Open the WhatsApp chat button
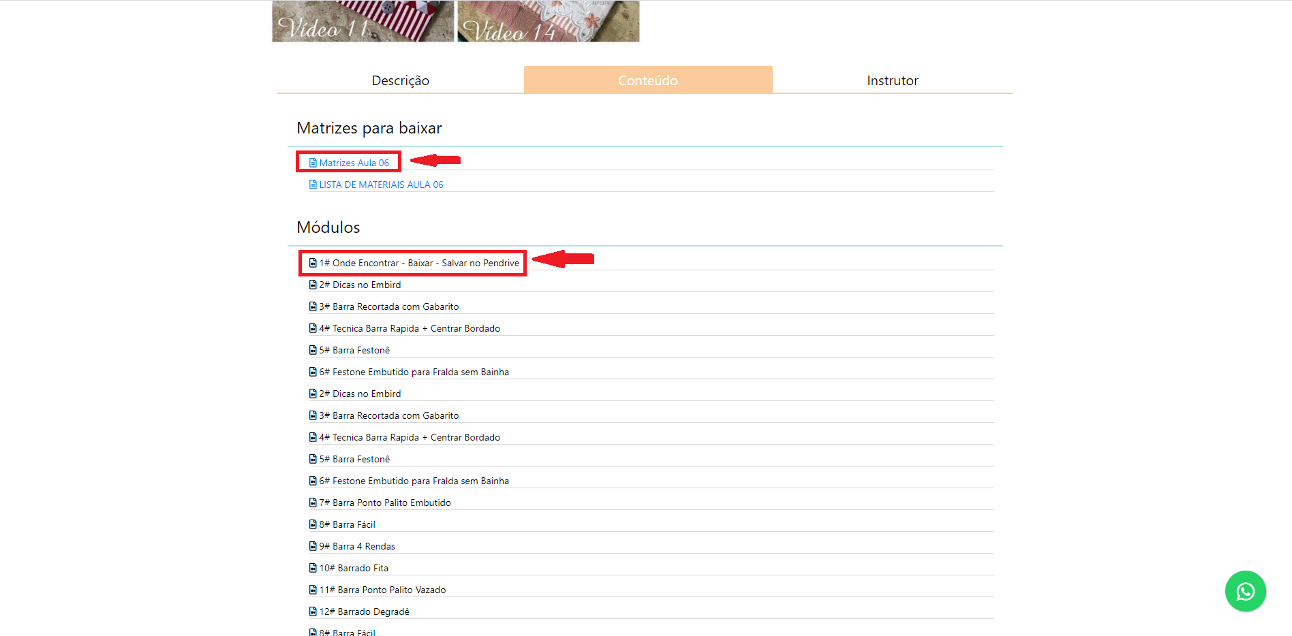This screenshot has width=1292, height=636. click(x=1245, y=591)
